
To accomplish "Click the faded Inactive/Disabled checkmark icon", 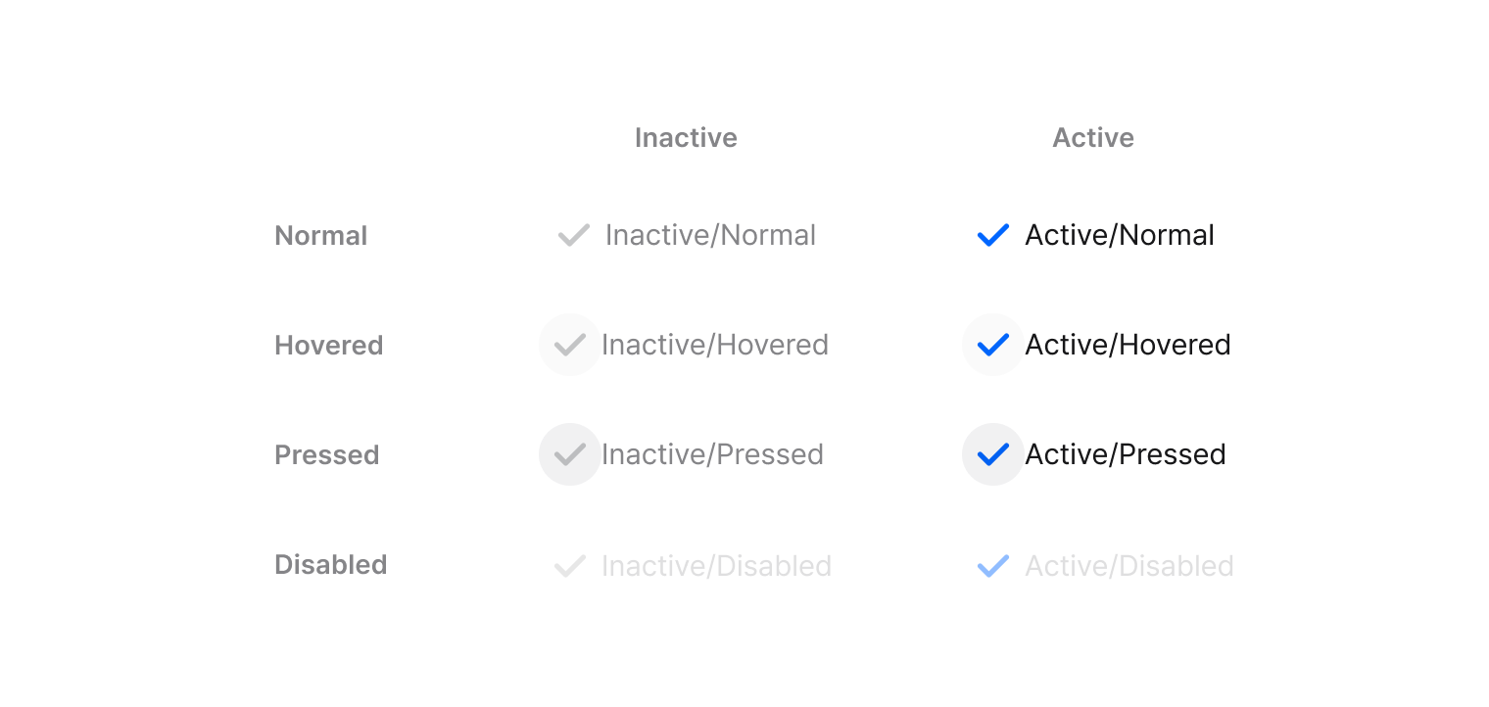I will coord(569,566).
